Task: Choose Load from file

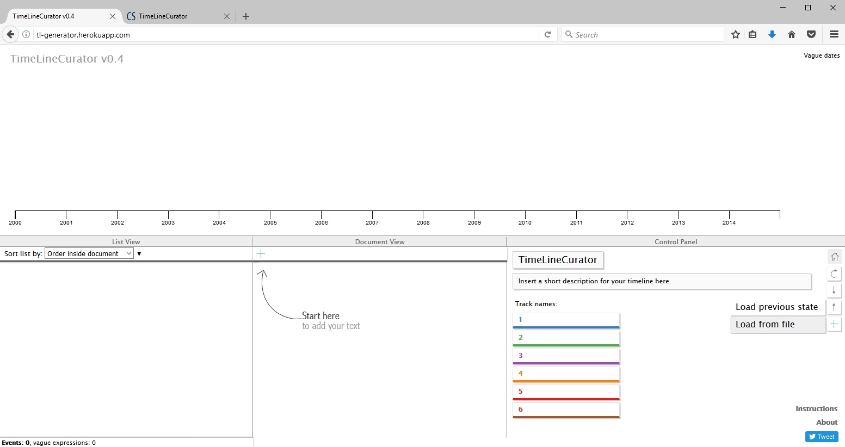Action: [x=778, y=325]
